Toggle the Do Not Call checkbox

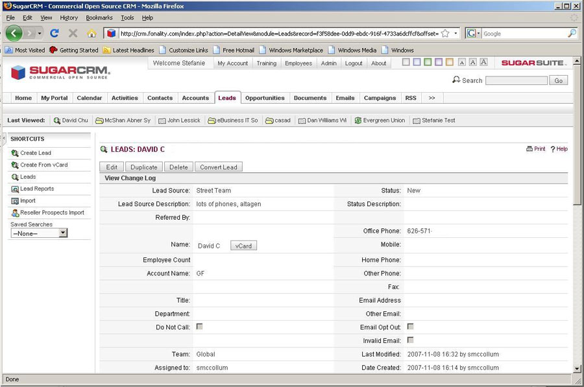click(x=199, y=327)
